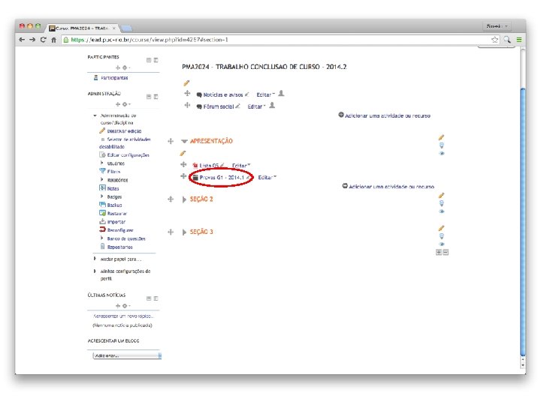Hide SEÇÃO 2 with eye icon
Image resolution: width=541 pixels, height=405 pixels.
(442, 211)
